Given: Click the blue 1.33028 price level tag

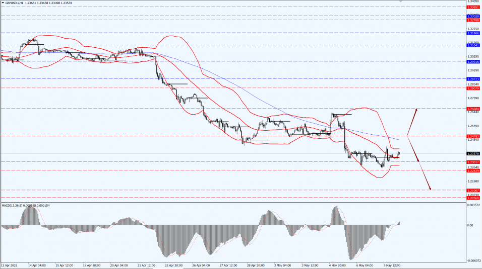Looking at the screenshot, I should point(473,16).
